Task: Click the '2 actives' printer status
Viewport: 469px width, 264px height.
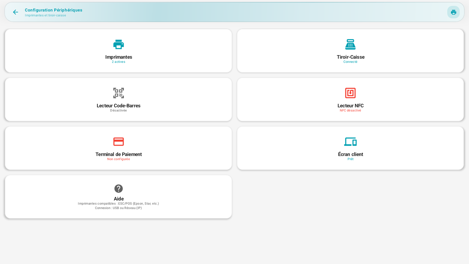Action: click(118, 62)
